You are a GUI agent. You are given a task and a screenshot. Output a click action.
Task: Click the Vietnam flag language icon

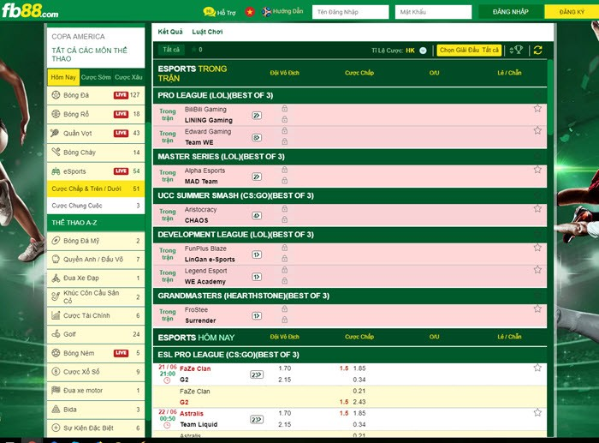[250, 12]
